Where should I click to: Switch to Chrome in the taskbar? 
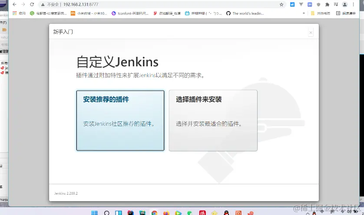[154, 213]
